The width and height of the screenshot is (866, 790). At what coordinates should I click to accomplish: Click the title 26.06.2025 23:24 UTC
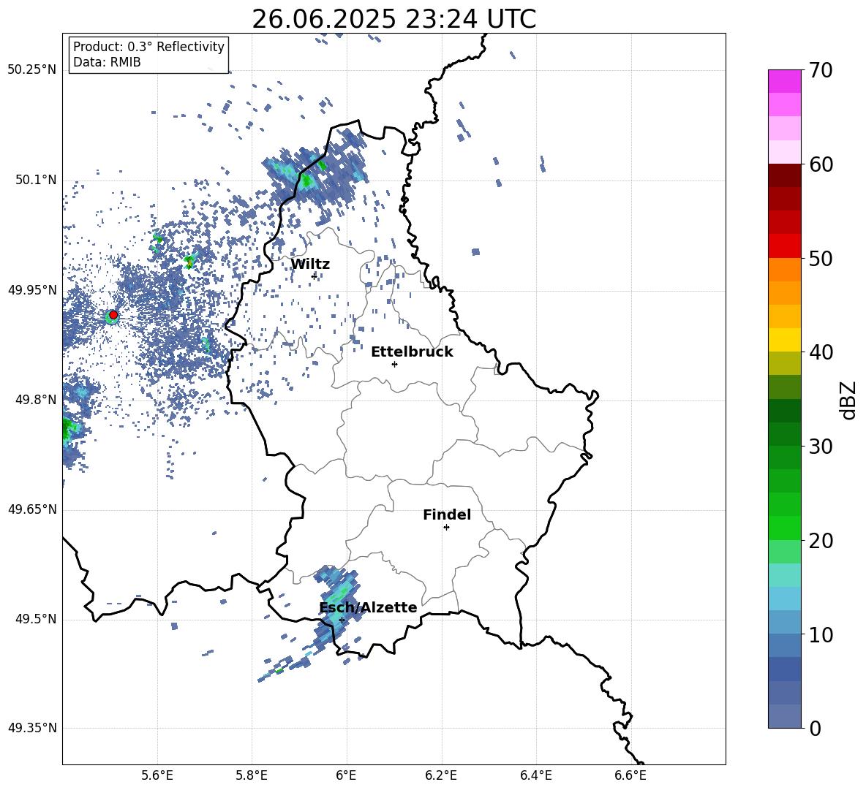coord(394,19)
